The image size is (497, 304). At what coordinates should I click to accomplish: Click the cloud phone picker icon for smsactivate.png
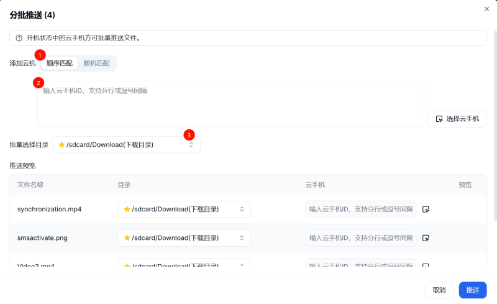426,238
